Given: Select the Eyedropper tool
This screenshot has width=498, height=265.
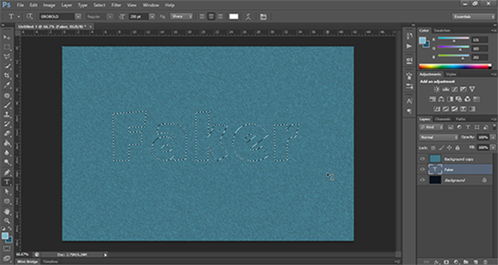Looking at the screenshot, I should point(7,86).
